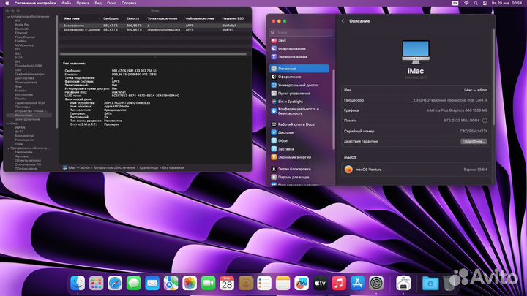Go back from the Описание pane
The image size is (527, 296).
[x=343, y=21]
